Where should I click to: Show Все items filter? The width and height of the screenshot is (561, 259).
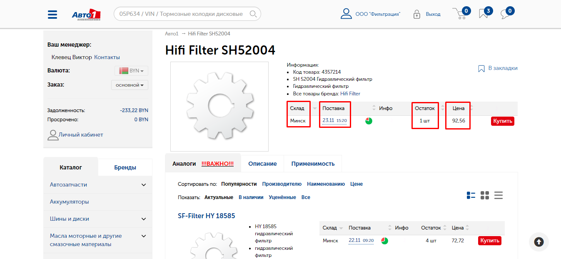(x=306, y=197)
